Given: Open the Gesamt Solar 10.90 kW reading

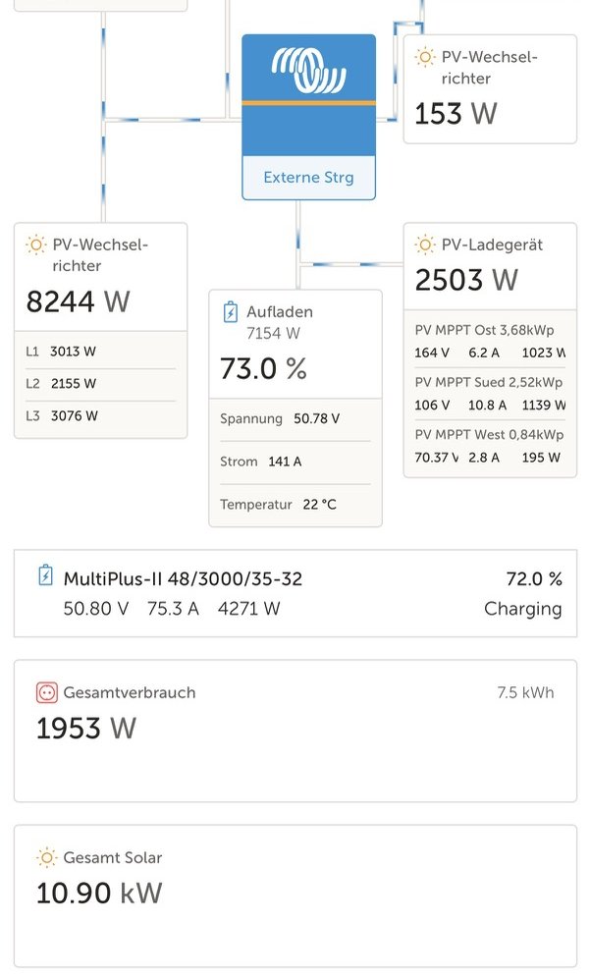Looking at the screenshot, I should click(x=99, y=893).
